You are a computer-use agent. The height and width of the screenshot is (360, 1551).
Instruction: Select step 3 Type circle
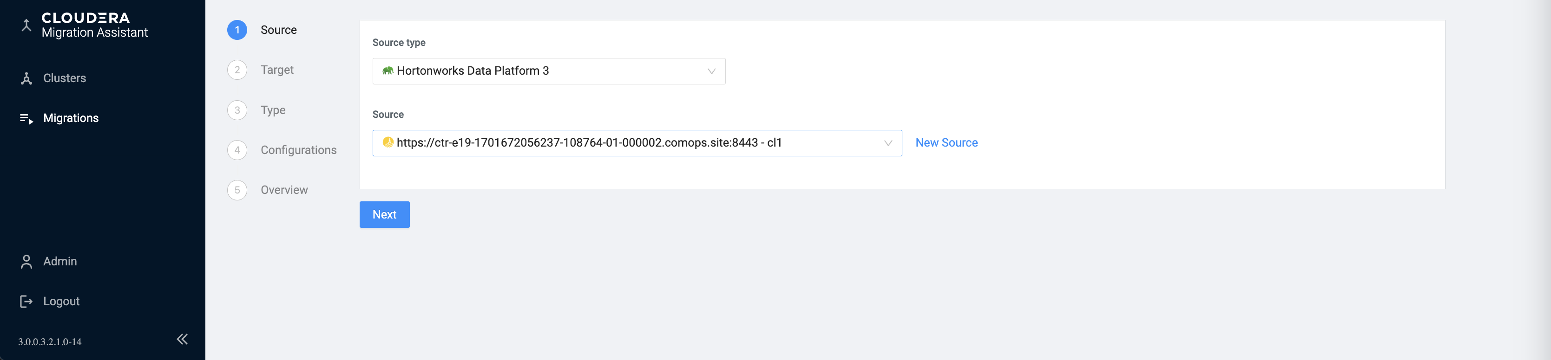[237, 110]
